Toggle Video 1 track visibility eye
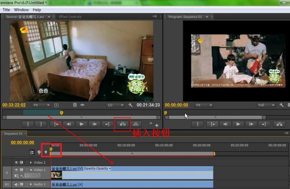The width and height of the screenshot is (290, 189). 16,169
